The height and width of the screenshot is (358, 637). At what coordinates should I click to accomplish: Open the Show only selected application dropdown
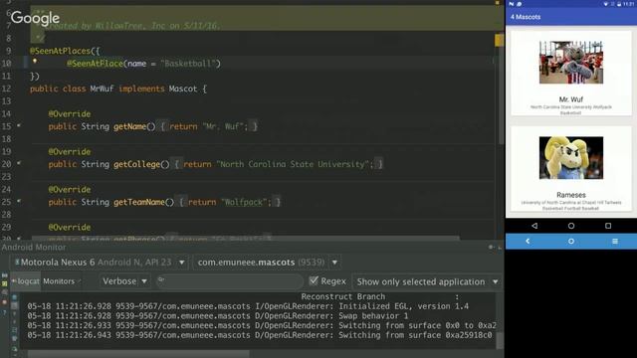pyautogui.click(x=427, y=281)
